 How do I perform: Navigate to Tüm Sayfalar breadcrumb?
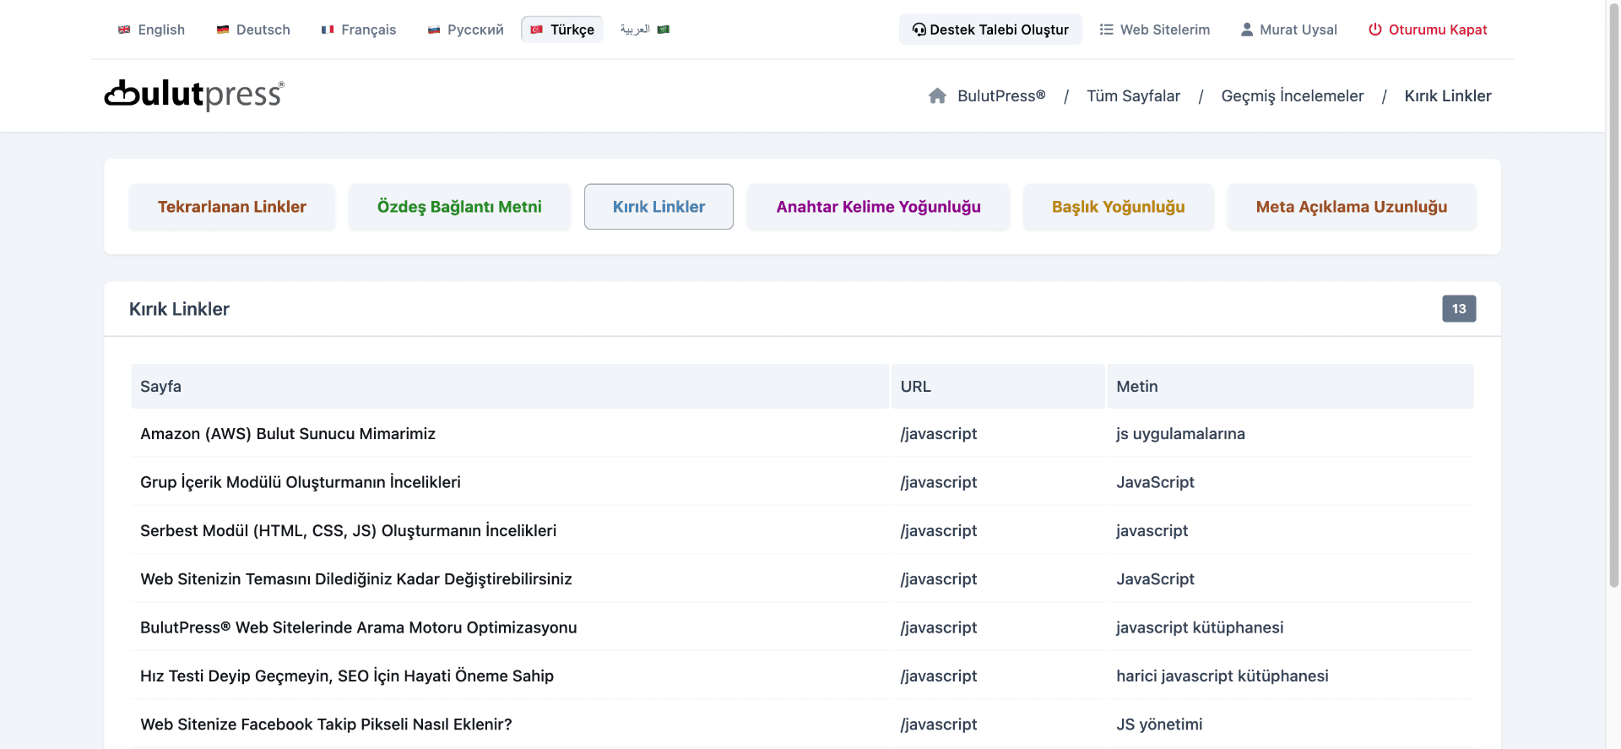pos(1133,96)
